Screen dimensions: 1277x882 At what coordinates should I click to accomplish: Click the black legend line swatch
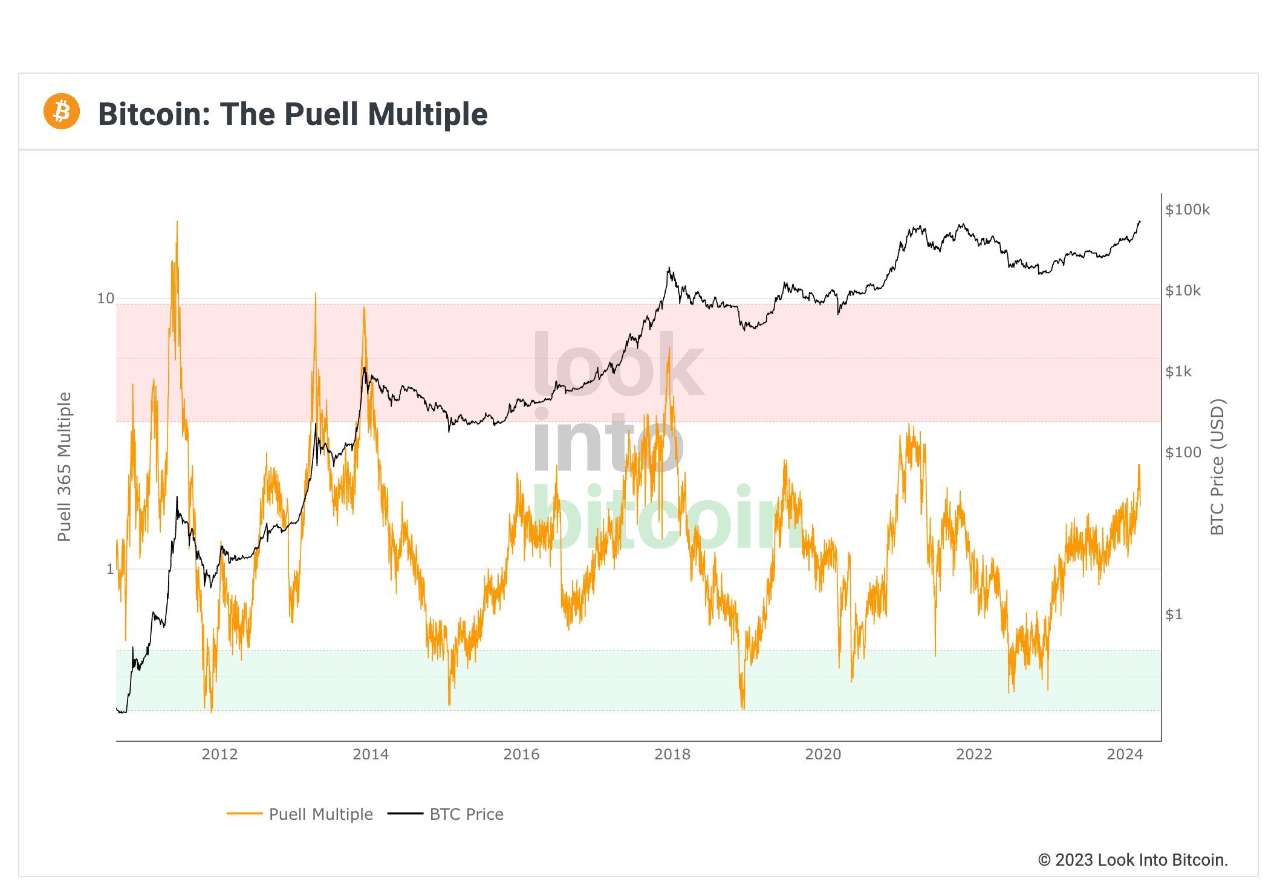[x=405, y=814]
